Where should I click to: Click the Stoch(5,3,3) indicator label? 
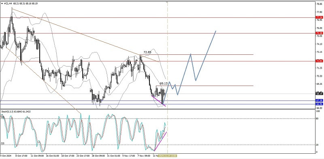(x=7, y=112)
